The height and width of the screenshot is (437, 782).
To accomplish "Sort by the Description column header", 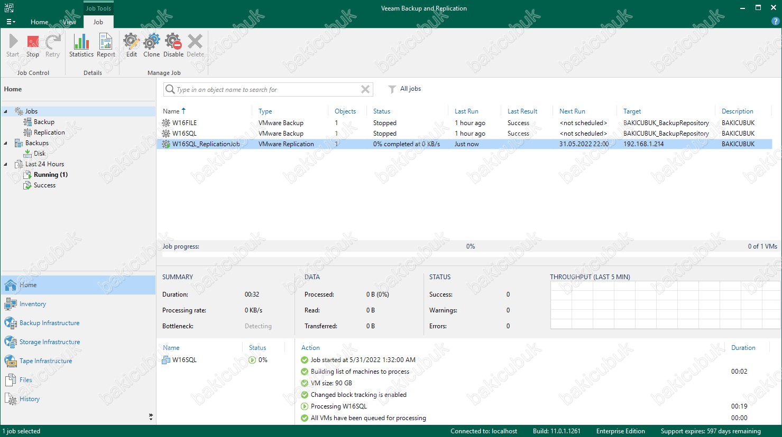I will click(x=738, y=111).
